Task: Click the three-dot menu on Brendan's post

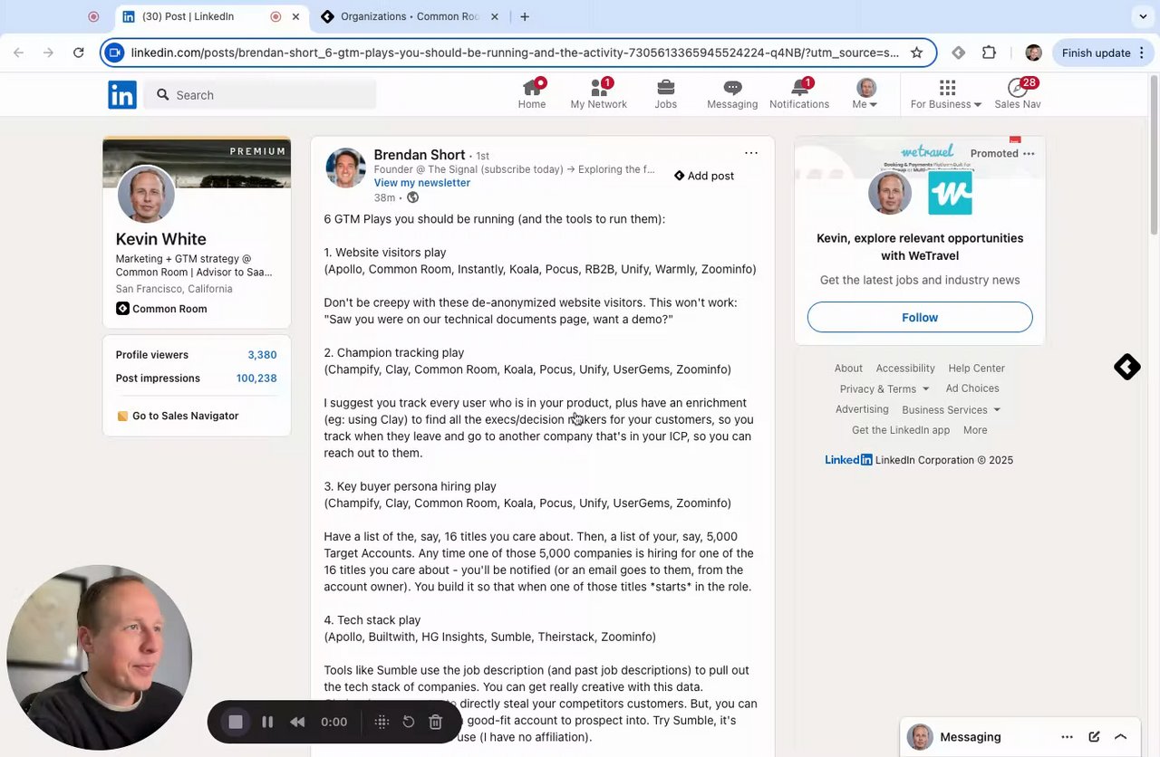Action: tap(751, 153)
